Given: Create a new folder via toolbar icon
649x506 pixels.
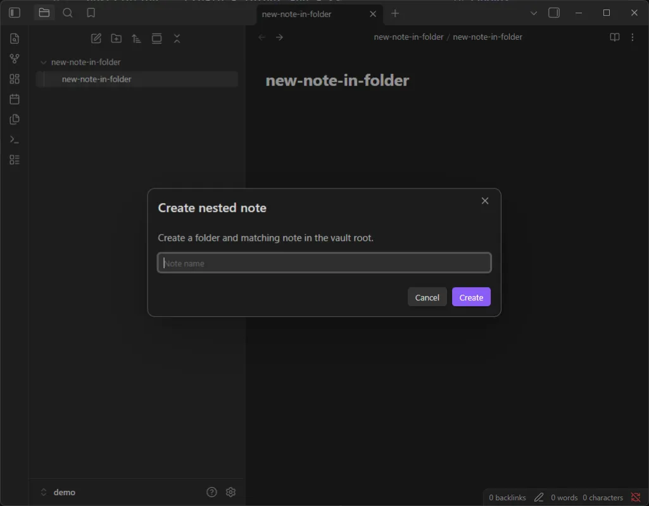Looking at the screenshot, I should click(117, 39).
